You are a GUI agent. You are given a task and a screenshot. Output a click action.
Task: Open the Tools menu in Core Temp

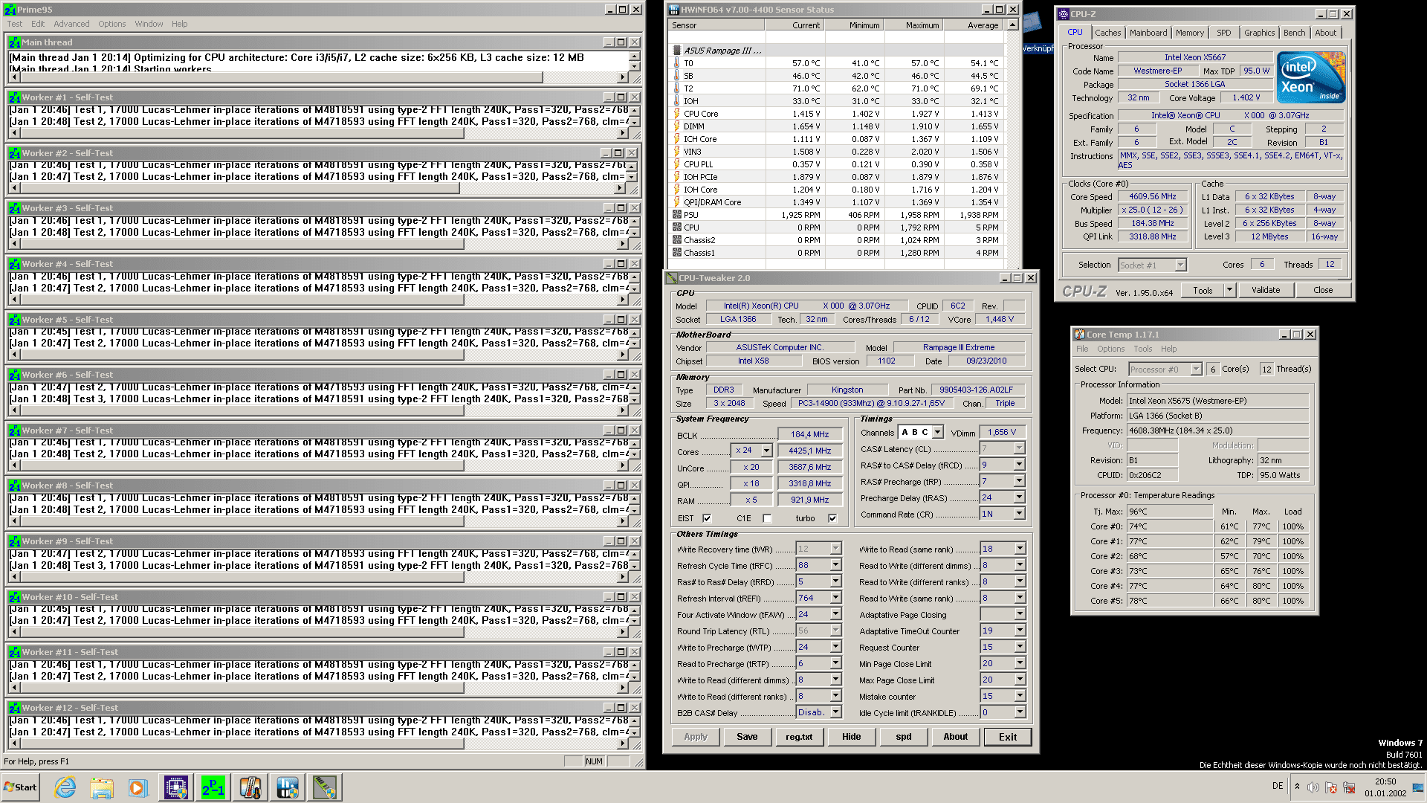(x=1142, y=349)
